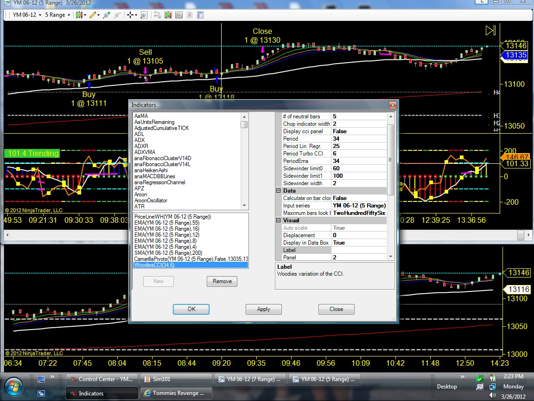Select the drawing tools pencil icon

click(92, 15)
